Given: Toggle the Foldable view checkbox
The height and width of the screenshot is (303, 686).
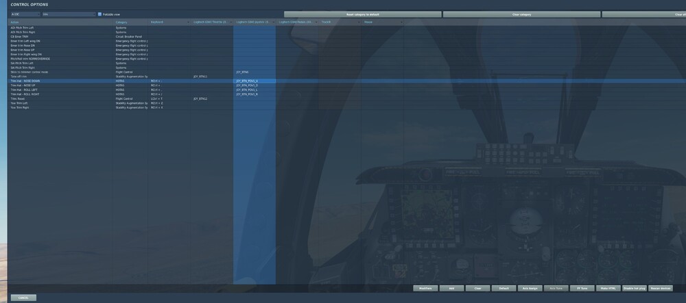Looking at the screenshot, I should pos(99,14).
